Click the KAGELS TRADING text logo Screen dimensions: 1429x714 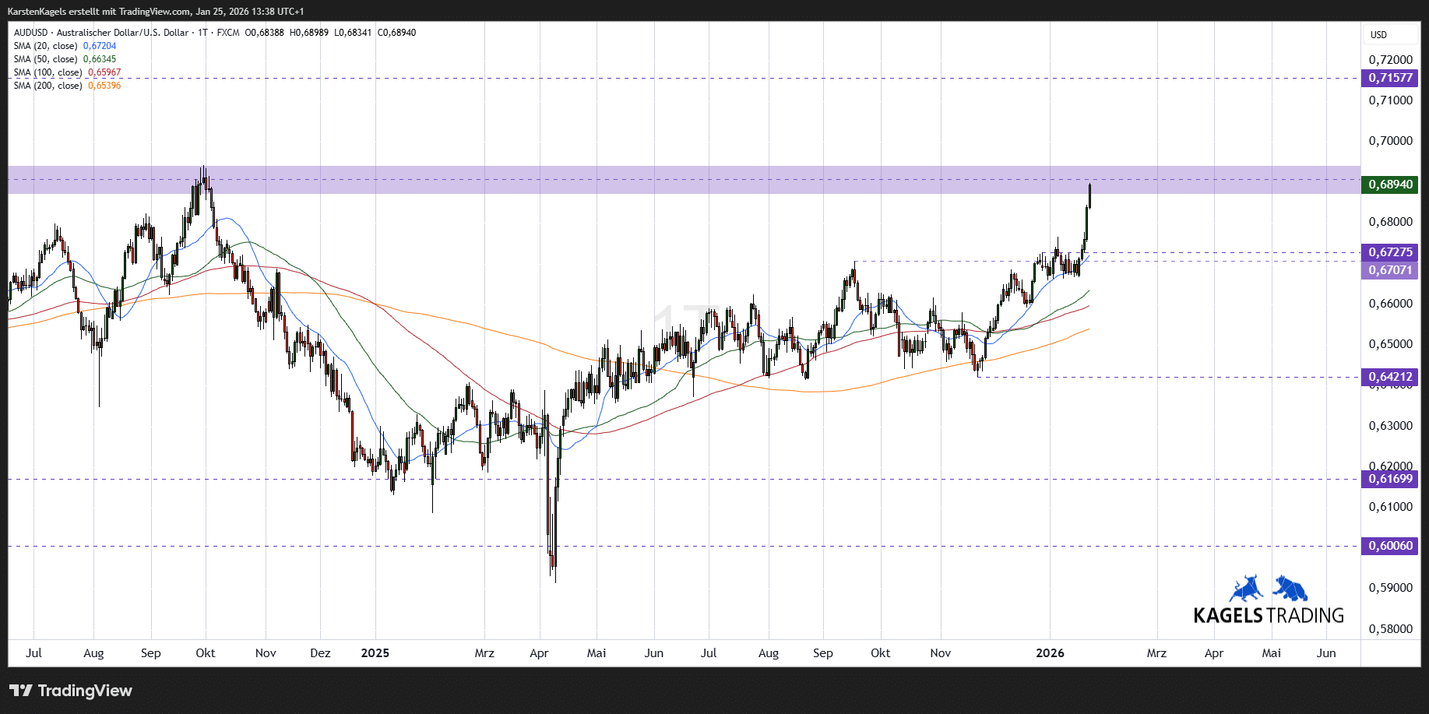click(1269, 616)
